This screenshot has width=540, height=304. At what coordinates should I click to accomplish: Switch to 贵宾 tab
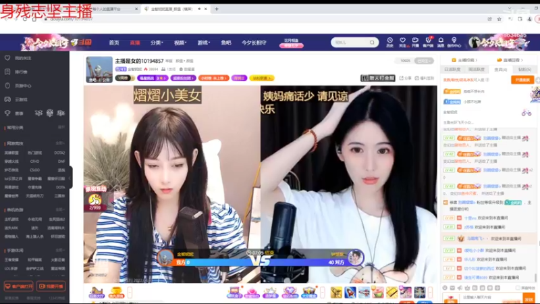500,70
